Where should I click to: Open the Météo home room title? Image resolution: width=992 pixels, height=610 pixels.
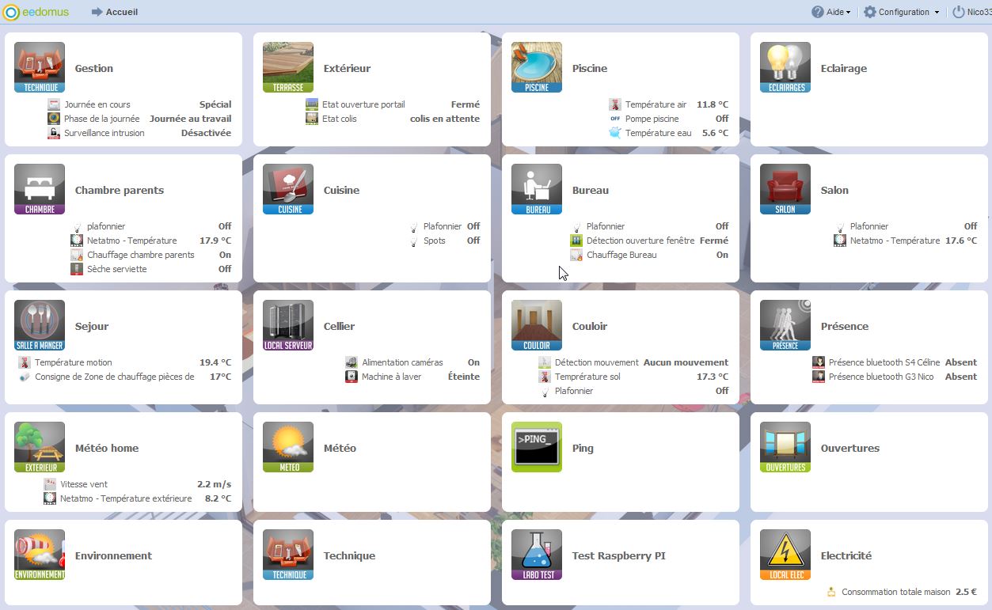pyautogui.click(x=107, y=448)
